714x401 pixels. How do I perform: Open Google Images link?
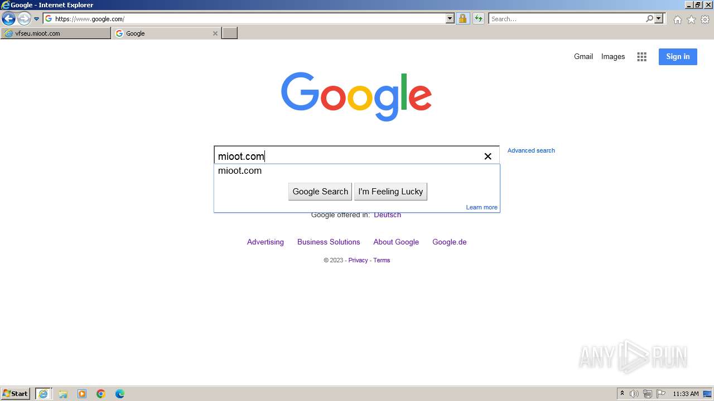pyautogui.click(x=613, y=56)
